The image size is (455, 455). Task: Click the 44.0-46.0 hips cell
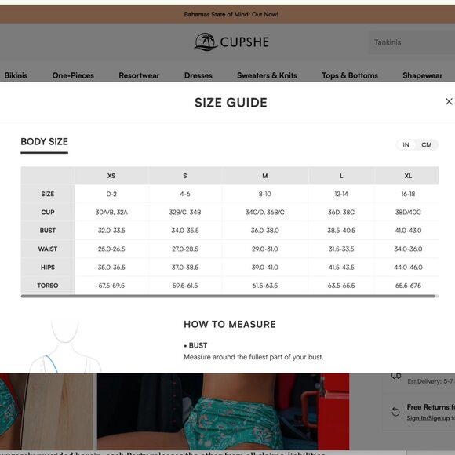408,268
